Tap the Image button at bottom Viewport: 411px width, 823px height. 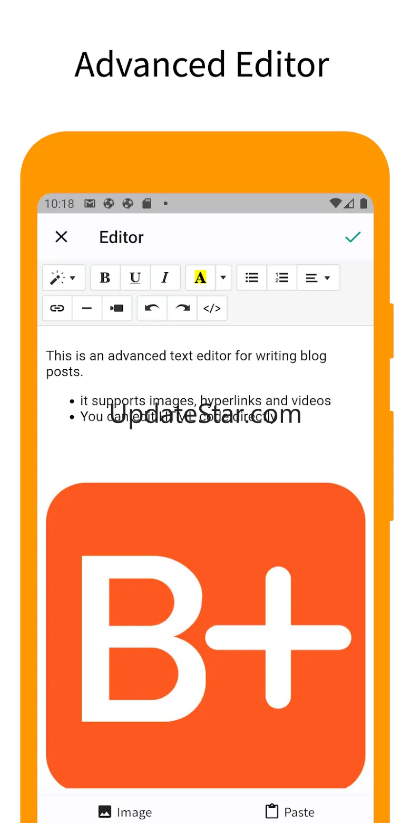pos(125,812)
